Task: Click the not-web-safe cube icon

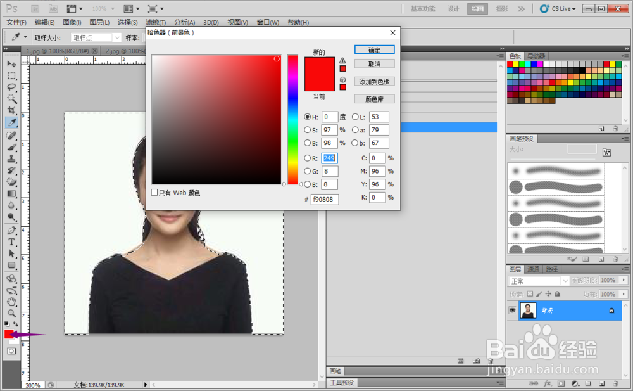Action: click(342, 80)
